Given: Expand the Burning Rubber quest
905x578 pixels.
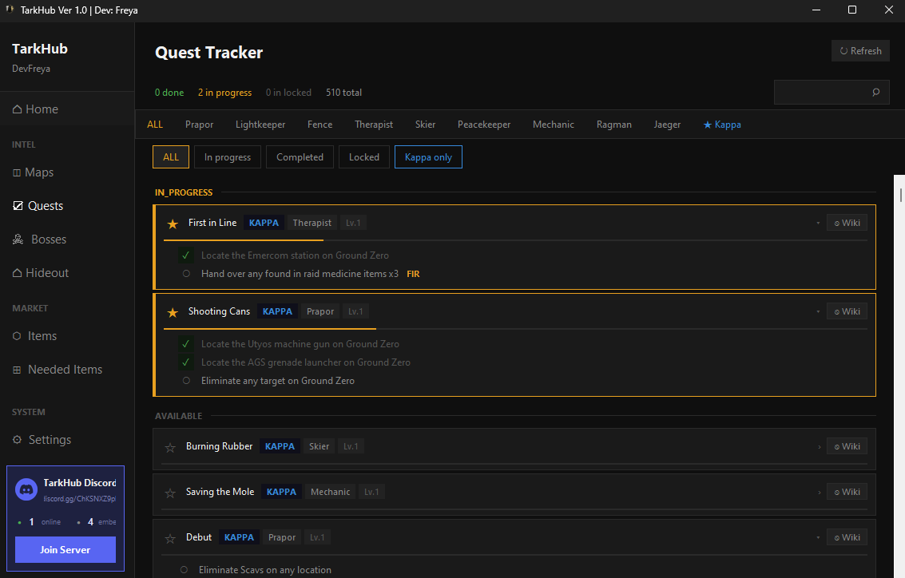Looking at the screenshot, I should pos(819,447).
